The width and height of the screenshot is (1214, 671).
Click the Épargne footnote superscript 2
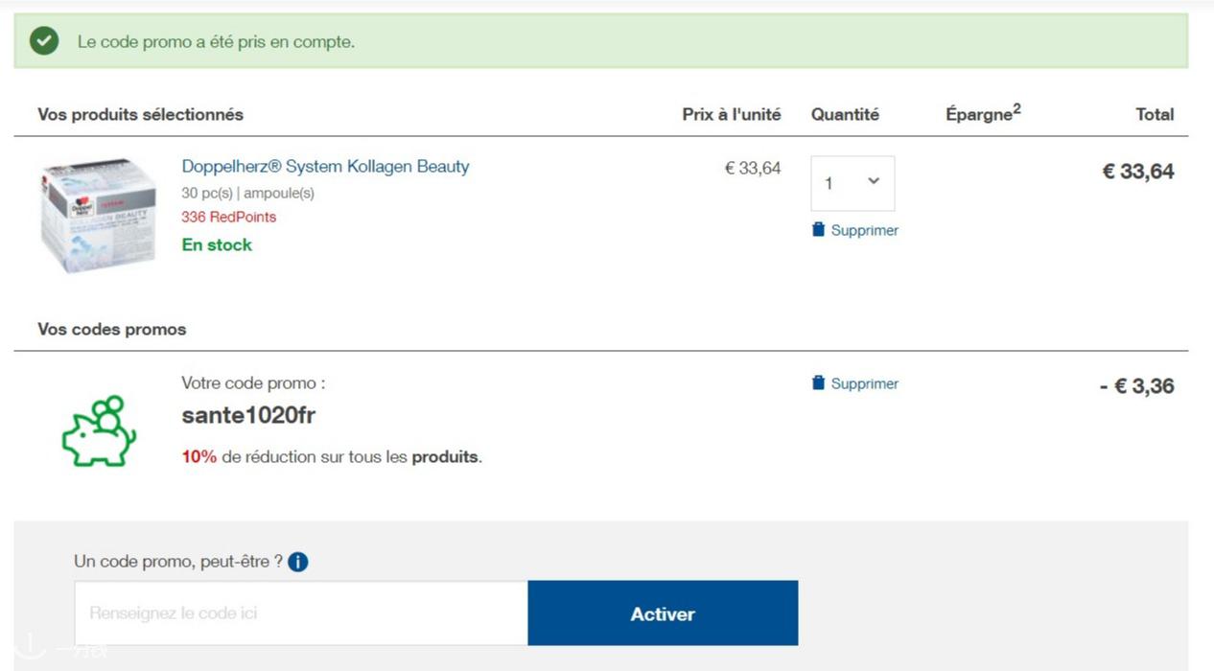click(1016, 108)
